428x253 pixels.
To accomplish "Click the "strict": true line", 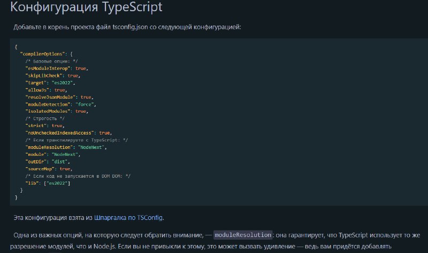I will (45, 125).
